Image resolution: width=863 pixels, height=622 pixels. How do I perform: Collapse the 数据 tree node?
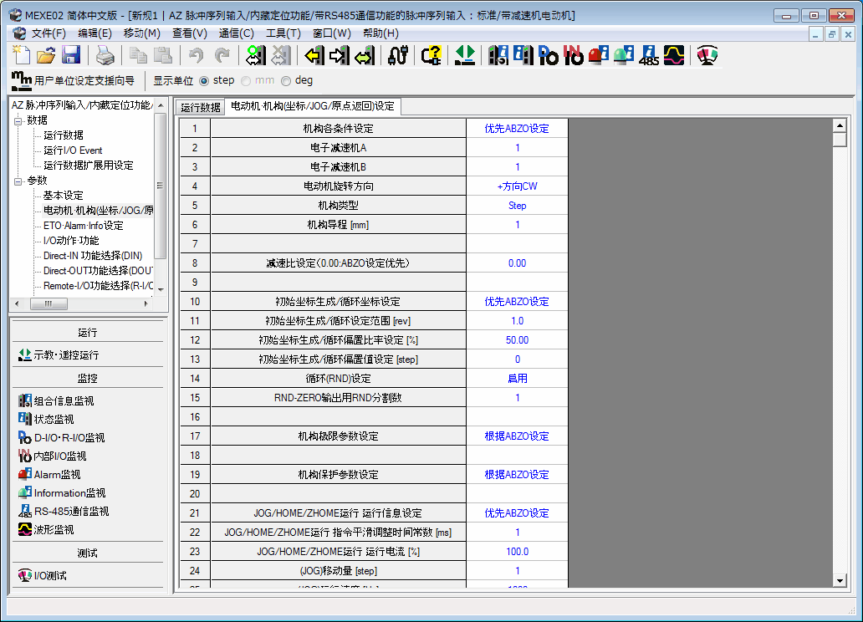coord(18,120)
